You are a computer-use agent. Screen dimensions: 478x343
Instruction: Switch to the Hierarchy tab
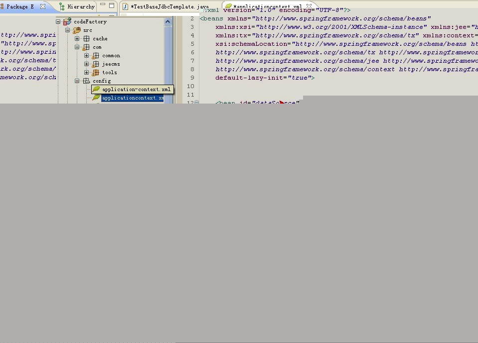[77, 6]
